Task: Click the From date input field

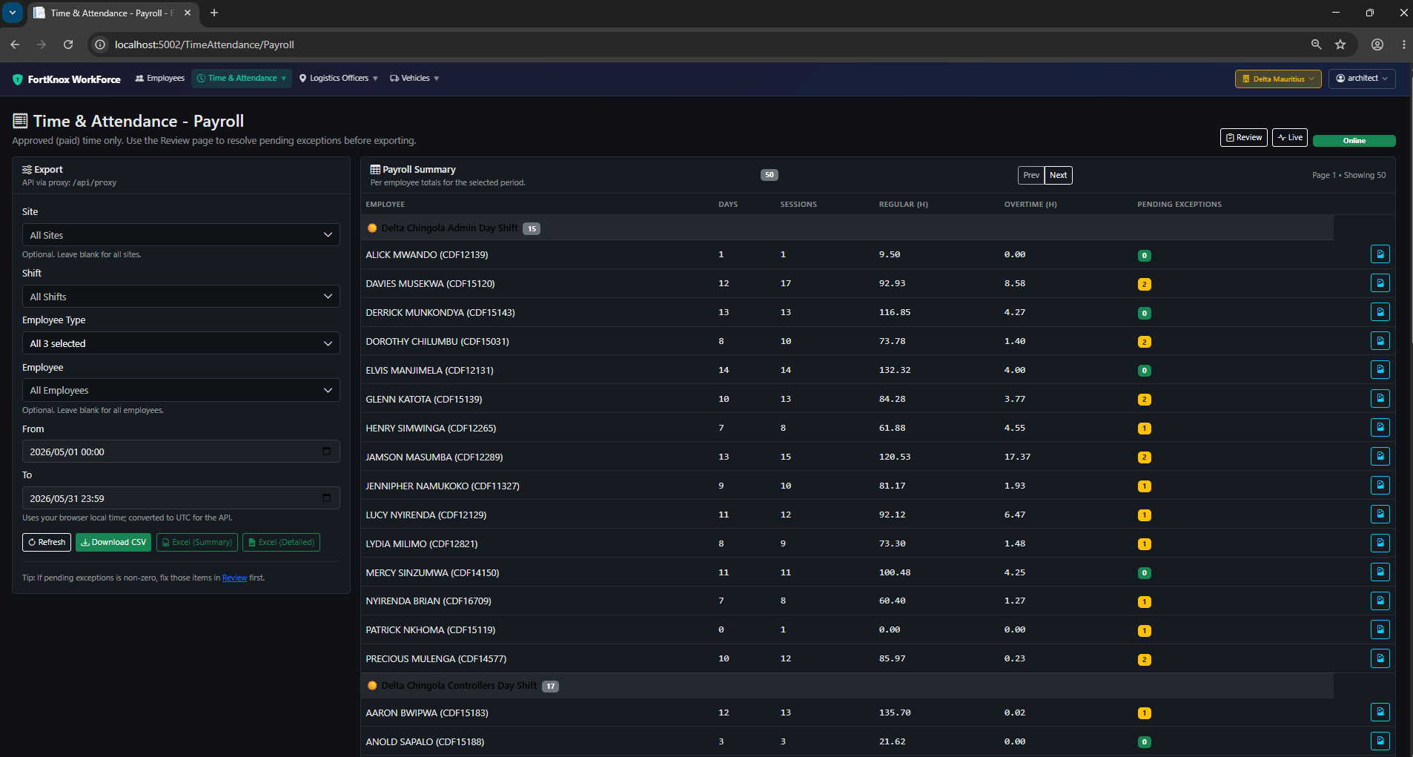Action: coord(181,452)
